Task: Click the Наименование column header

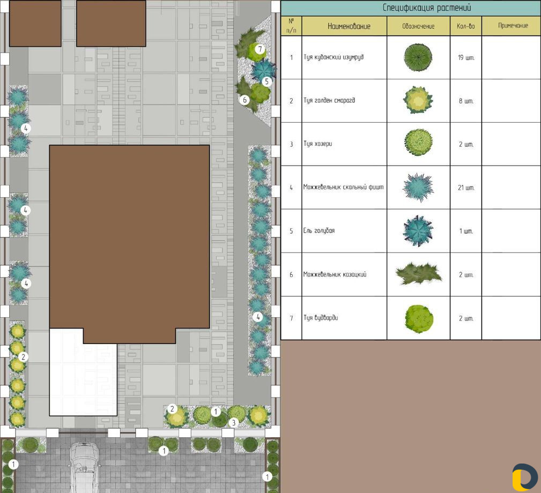Action: [x=349, y=26]
